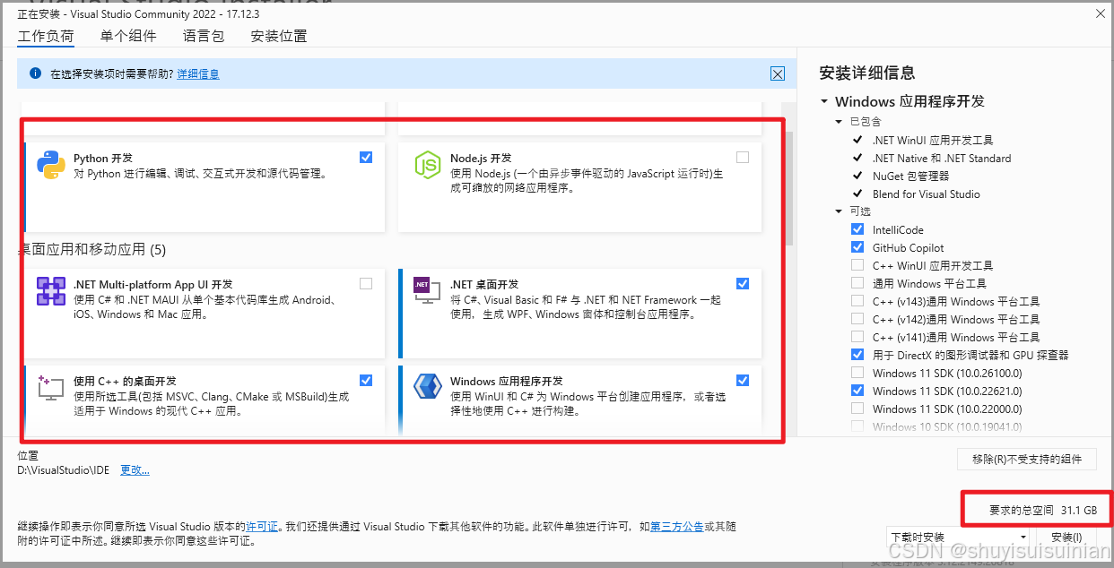This screenshot has height=568, width=1114.
Task: Click the D:\VisualStudio\IDE location path
Action: [x=64, y=469]
